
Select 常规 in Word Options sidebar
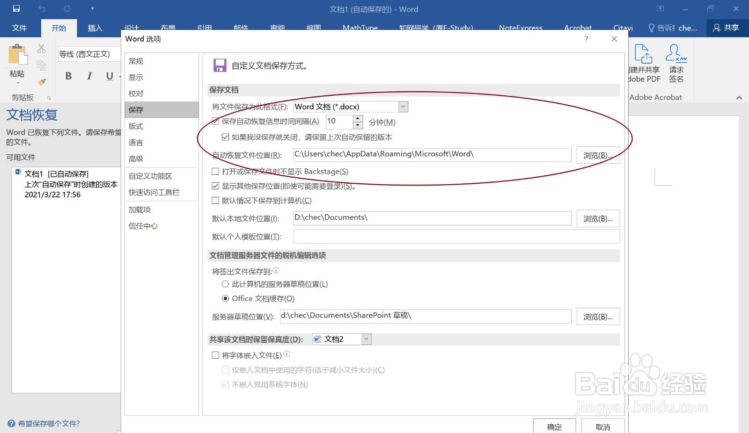click(162, 61)
